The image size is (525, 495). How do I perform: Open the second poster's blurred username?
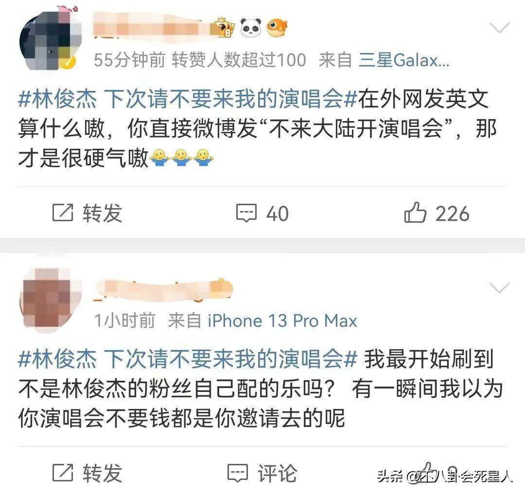click(x=163, y=290)
